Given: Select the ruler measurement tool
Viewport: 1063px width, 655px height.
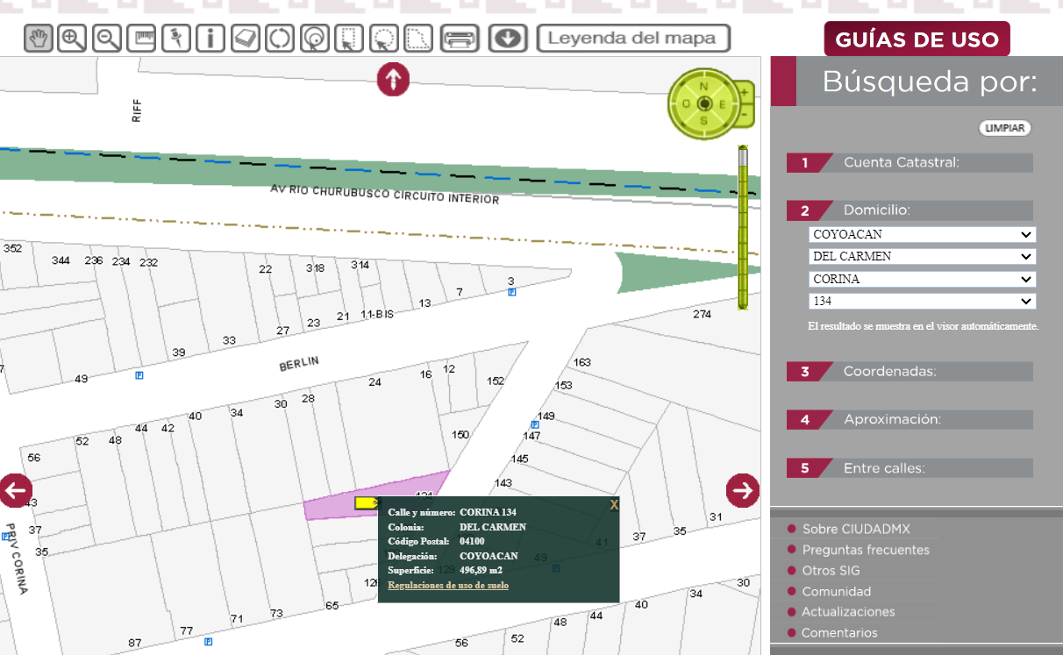Looking at the screenshot, I should click(x=141, y=39).
